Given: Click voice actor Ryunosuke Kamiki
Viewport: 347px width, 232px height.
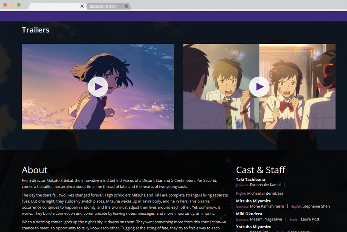Looking at the screenshot, I should pyautogui.click(x=265, y=185).
